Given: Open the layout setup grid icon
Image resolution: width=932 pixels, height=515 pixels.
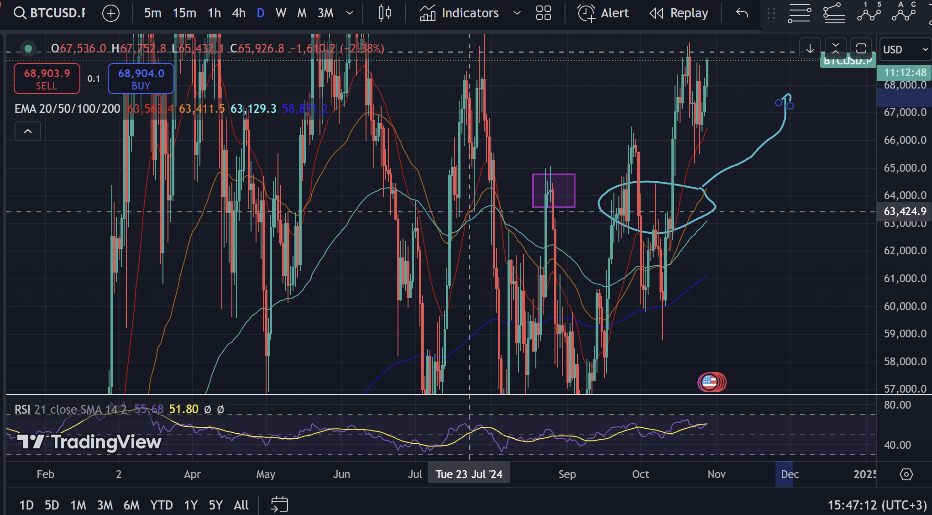Looking at the screenshot, I should point(543,13).
